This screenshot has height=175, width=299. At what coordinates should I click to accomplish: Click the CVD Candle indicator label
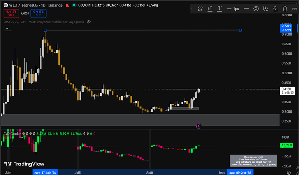coord(12,134)
